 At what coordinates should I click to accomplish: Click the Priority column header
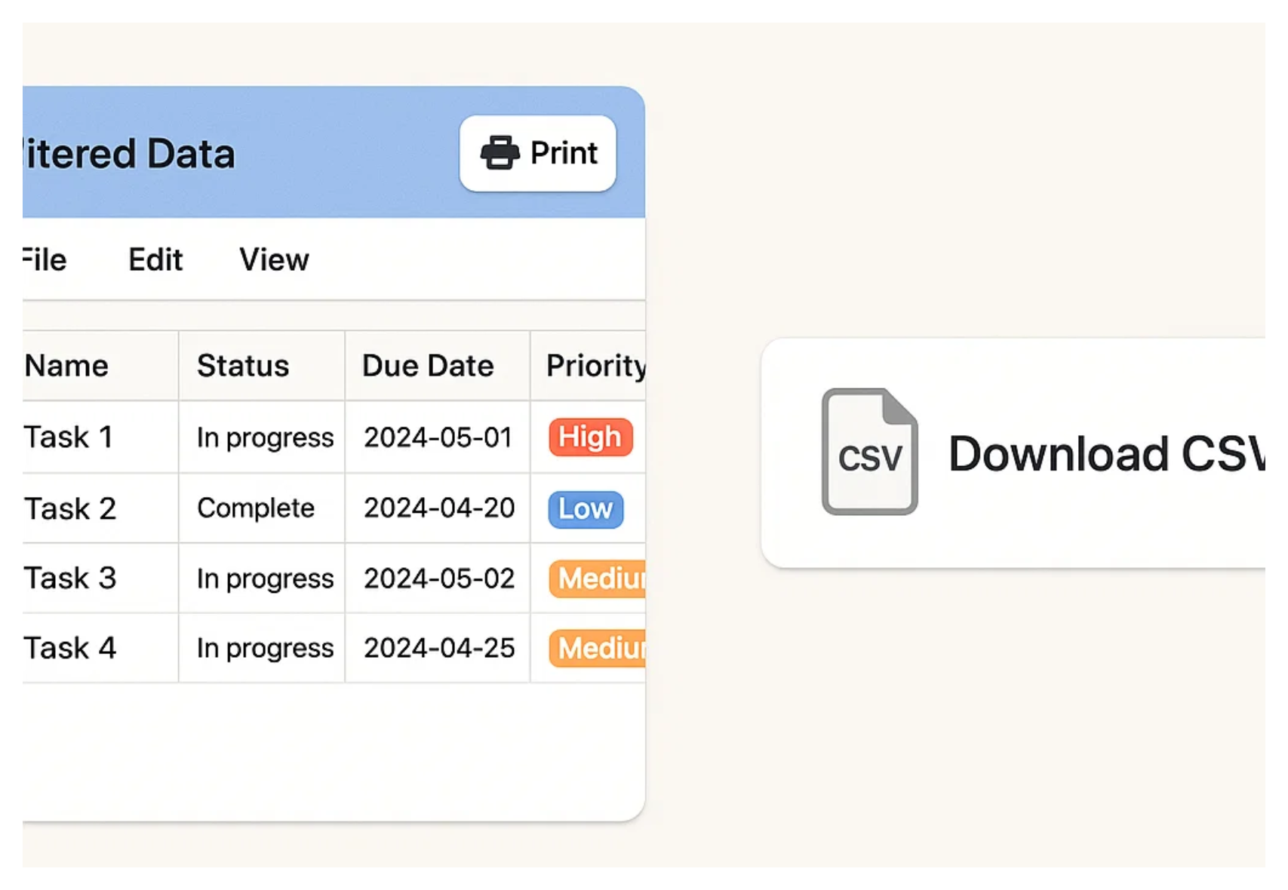(x=595, y=366)
